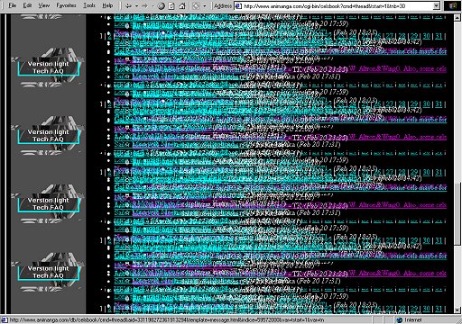Expand the Address bar dropdown list
The width and height of the screenshot is (462, 324).
pos(437,5)
